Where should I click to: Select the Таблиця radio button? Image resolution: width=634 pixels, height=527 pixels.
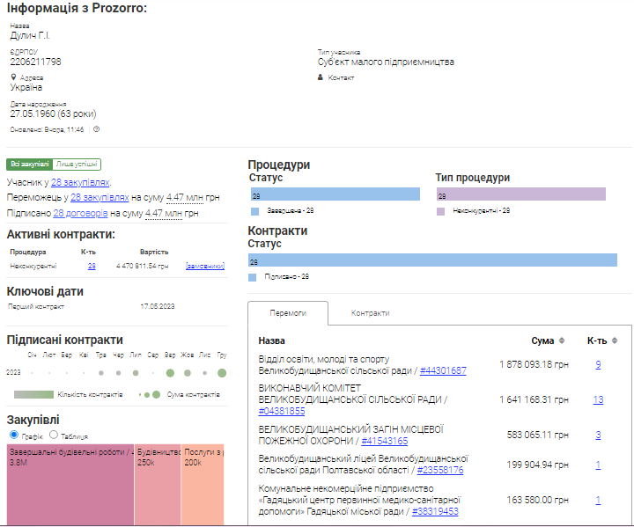pos(54,435)
